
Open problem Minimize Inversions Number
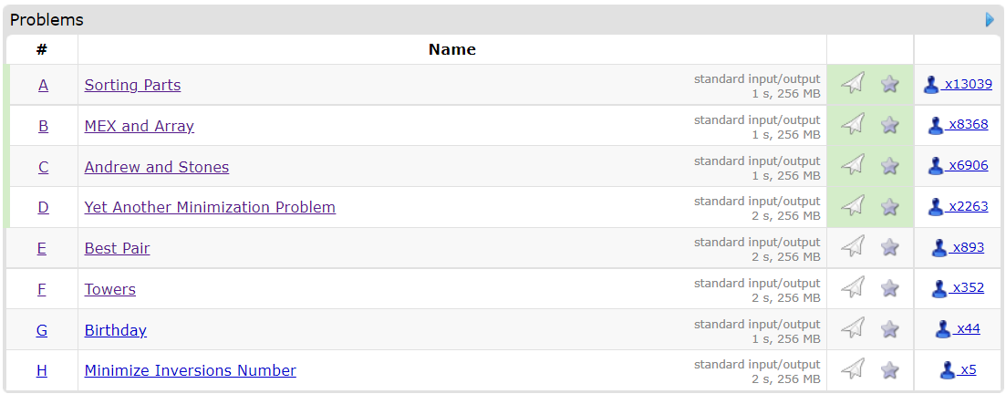pyautogui.click(x=191, y=370)
